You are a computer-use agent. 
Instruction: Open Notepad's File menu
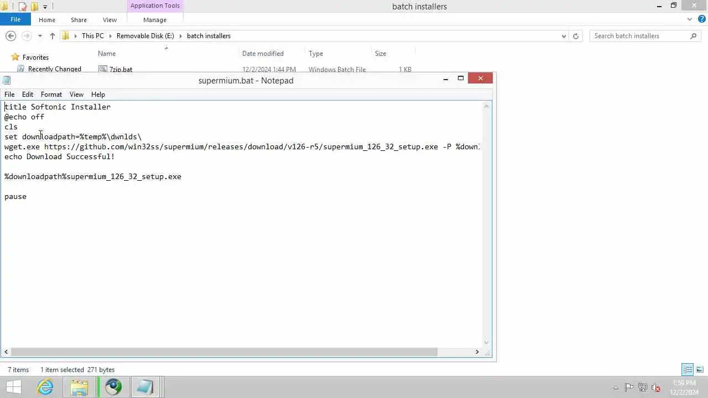pyautogui.click(x=9, y=95)
